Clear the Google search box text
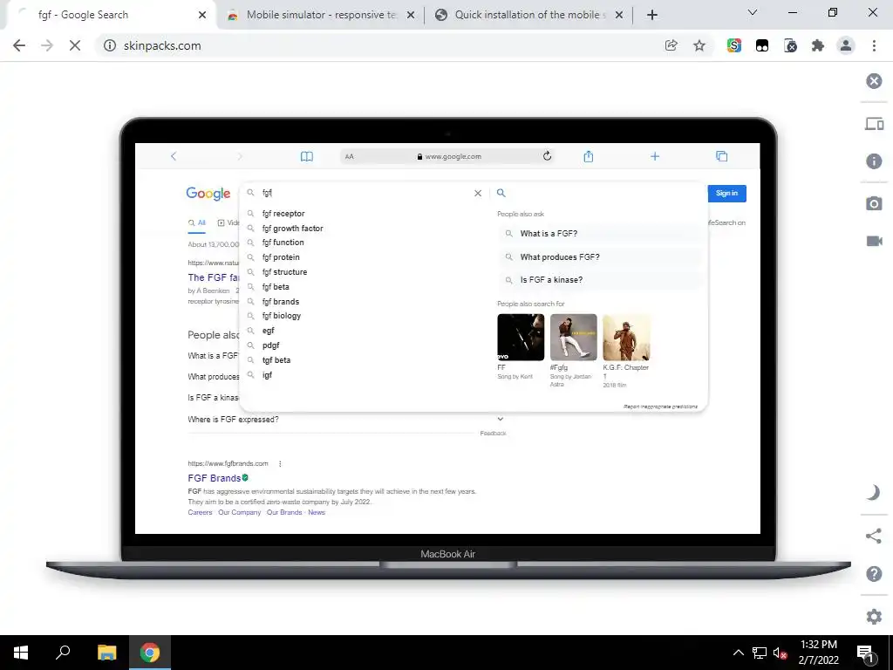 tap(478, 193)
